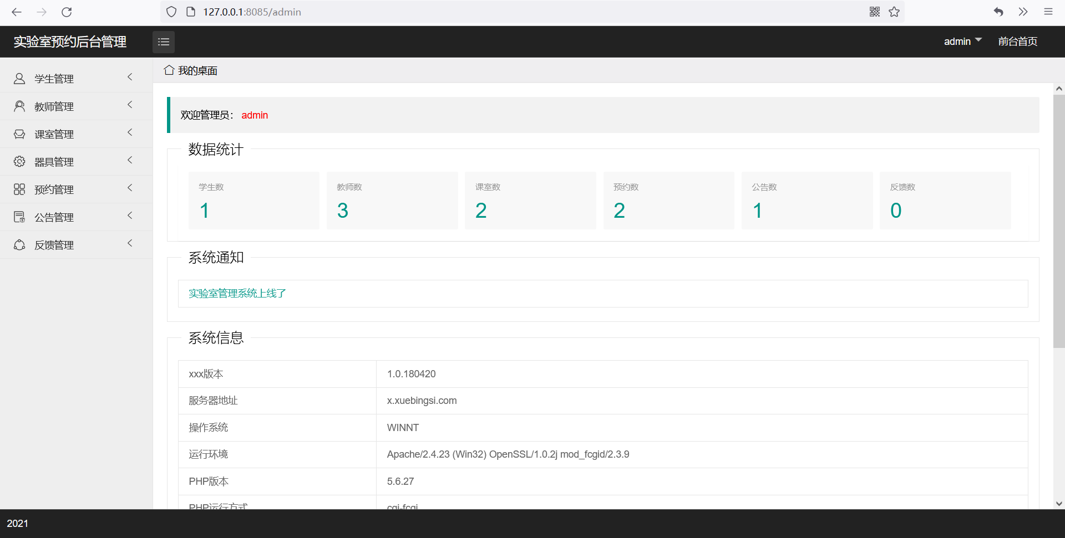The width and height of the screenshot is (1065, 538).
Task: Click the red admin name in welcome banner
Action: point(255,115)
